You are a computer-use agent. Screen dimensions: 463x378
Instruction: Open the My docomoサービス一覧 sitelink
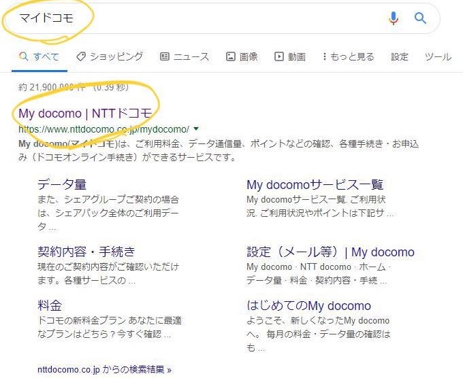tap(315, 184)
